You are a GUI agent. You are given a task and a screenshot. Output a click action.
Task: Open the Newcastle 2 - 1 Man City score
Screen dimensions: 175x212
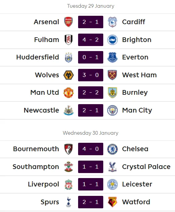(91, 110)
